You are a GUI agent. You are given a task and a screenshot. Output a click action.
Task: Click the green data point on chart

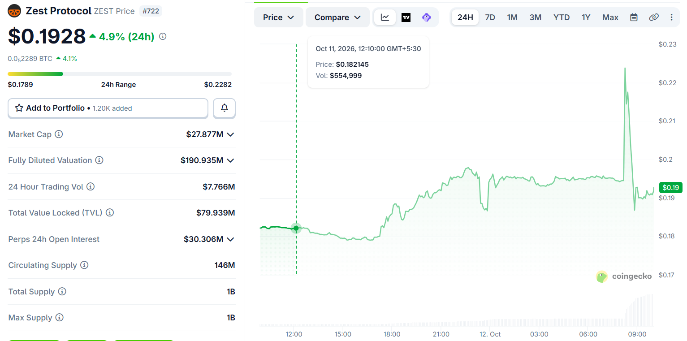click(296, 228)
